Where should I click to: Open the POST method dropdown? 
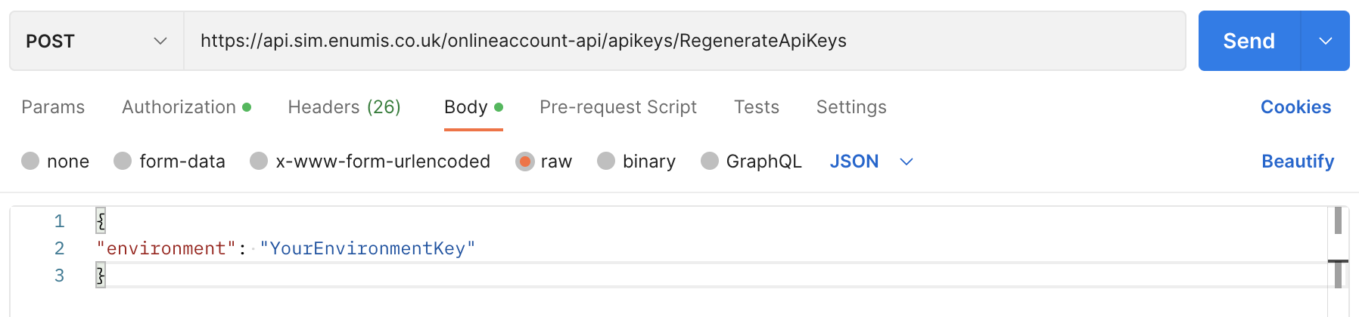(x=96, y=41)
